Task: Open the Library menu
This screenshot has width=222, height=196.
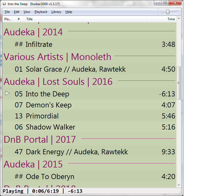Action: click(56, 12)
